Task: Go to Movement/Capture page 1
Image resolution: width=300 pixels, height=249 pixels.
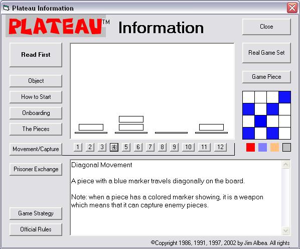Action: pyautogui.click(x=78, y=147)
